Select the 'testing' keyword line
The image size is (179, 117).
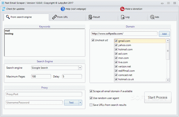tap(9, 34)
